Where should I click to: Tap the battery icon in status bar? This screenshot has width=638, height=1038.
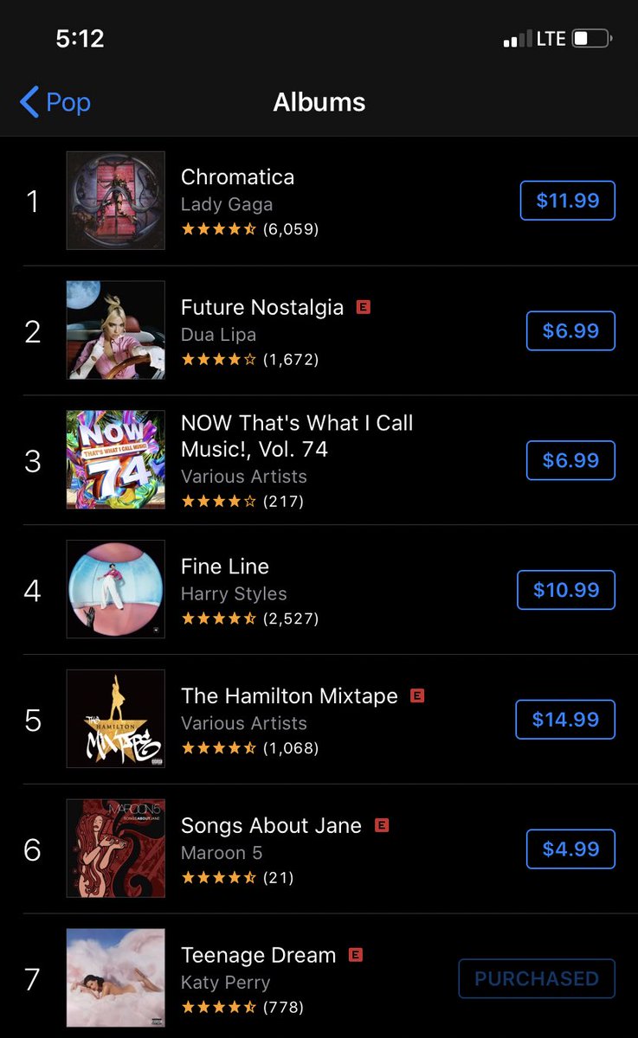(593, 39)
